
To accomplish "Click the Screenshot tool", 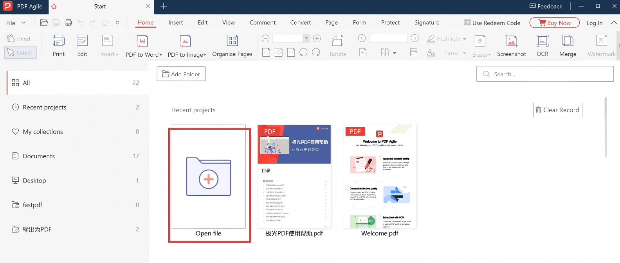I will coord(512,46).
